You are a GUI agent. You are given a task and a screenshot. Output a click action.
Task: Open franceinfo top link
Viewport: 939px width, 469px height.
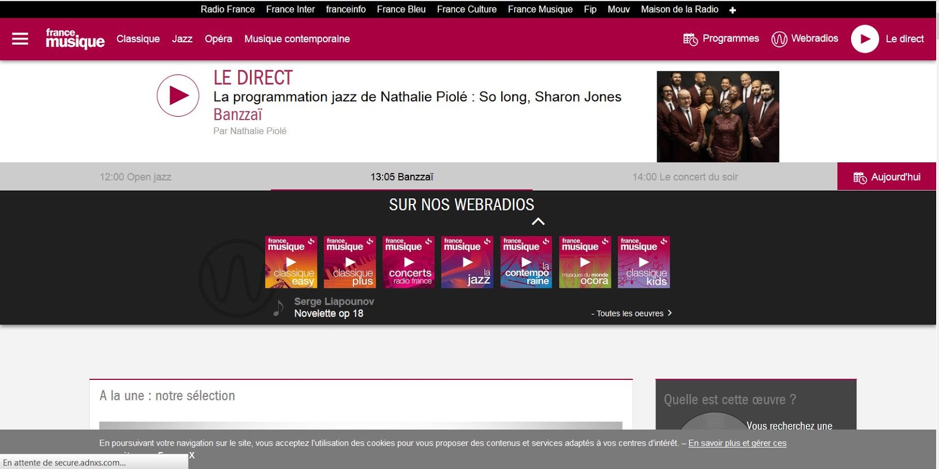(346, 9)
